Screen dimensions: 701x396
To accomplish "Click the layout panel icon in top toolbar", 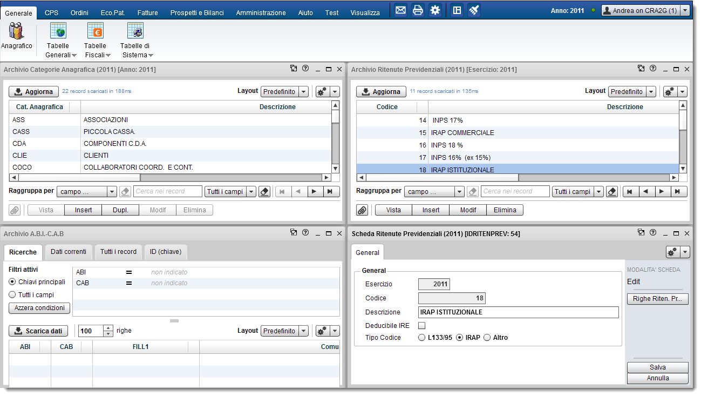I will point(457,10).
